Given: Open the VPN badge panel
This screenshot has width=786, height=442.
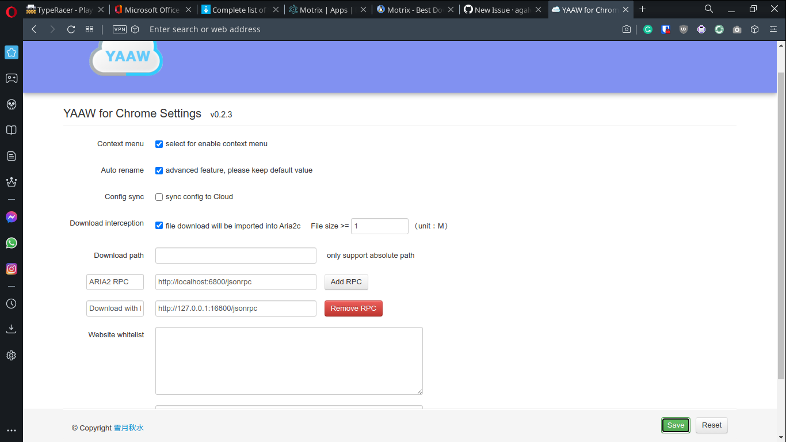Looking at the screenshot, I should 119,29.
